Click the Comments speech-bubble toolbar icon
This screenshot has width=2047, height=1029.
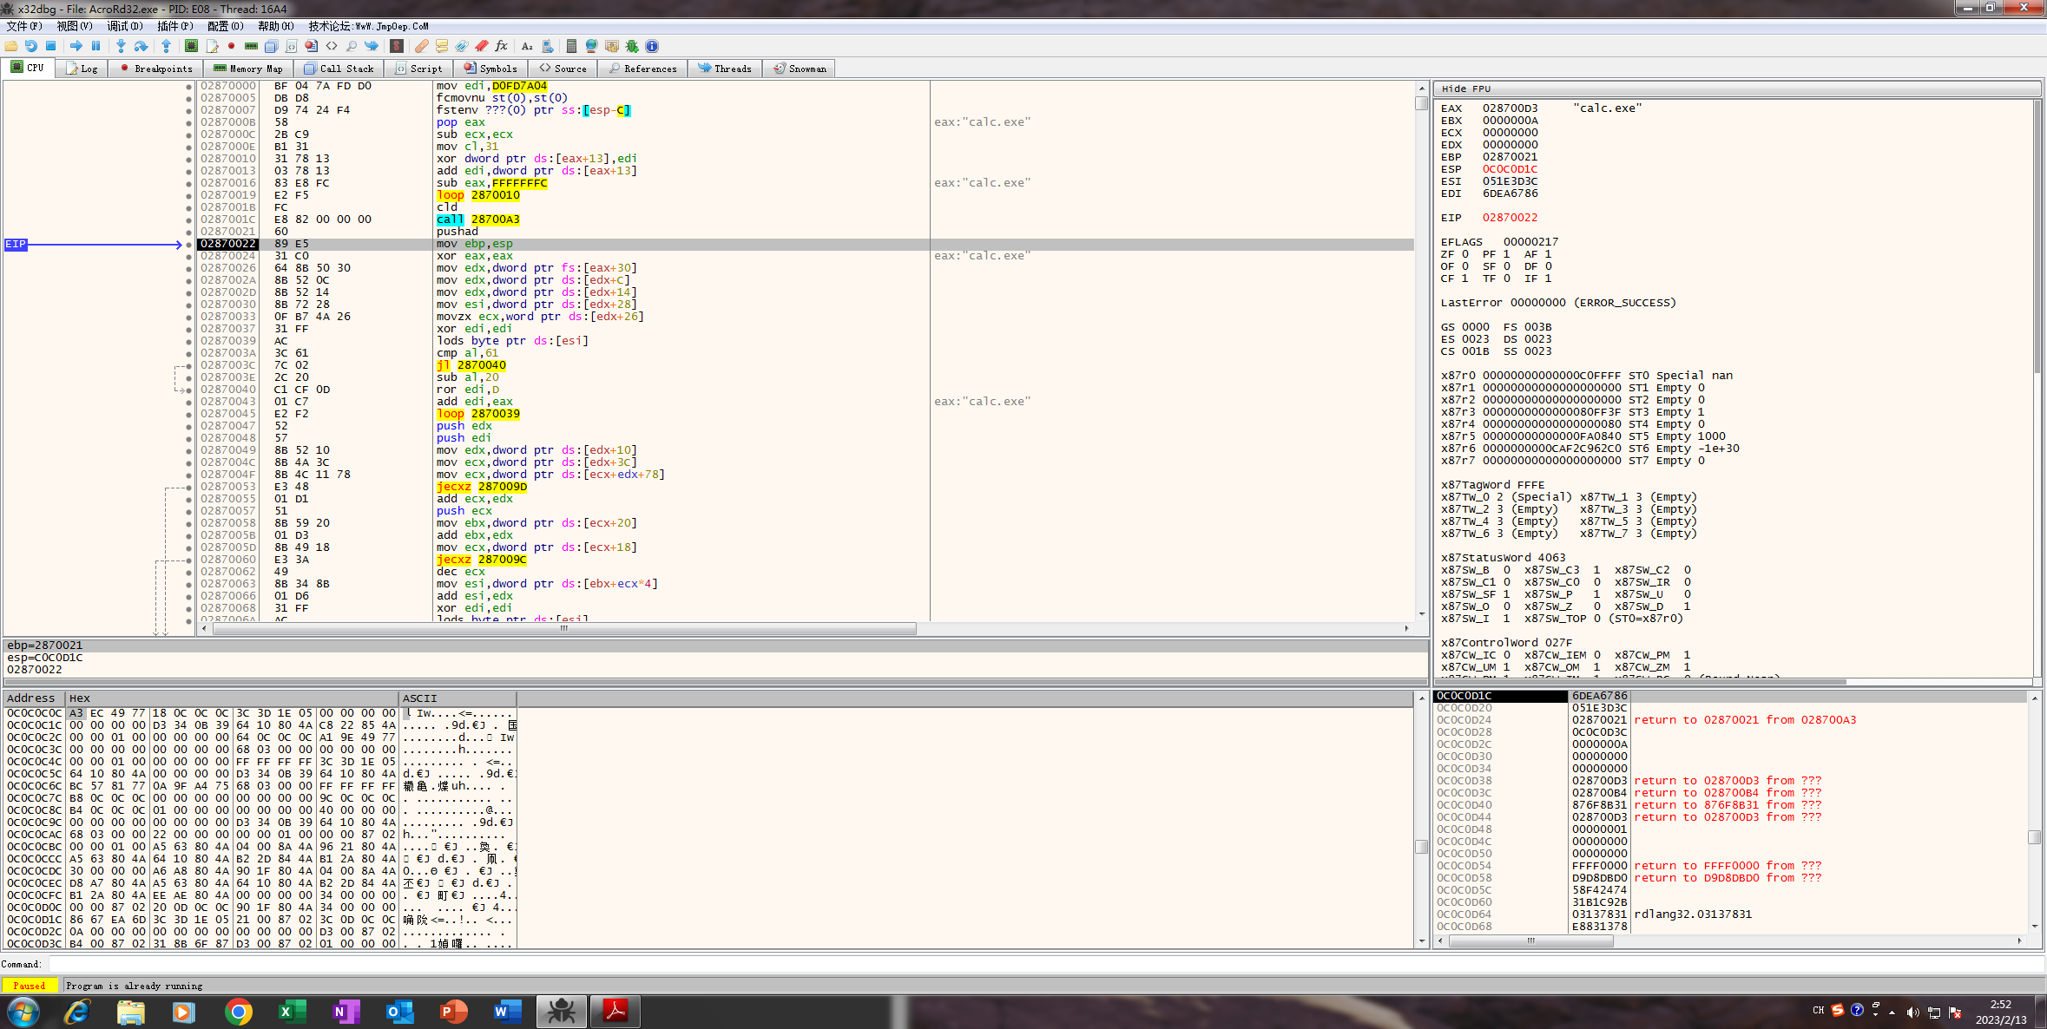coord(442,46)
